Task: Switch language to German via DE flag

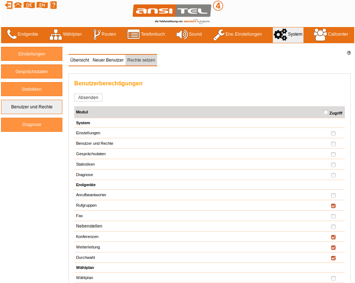Action: [x=29, y=5]
